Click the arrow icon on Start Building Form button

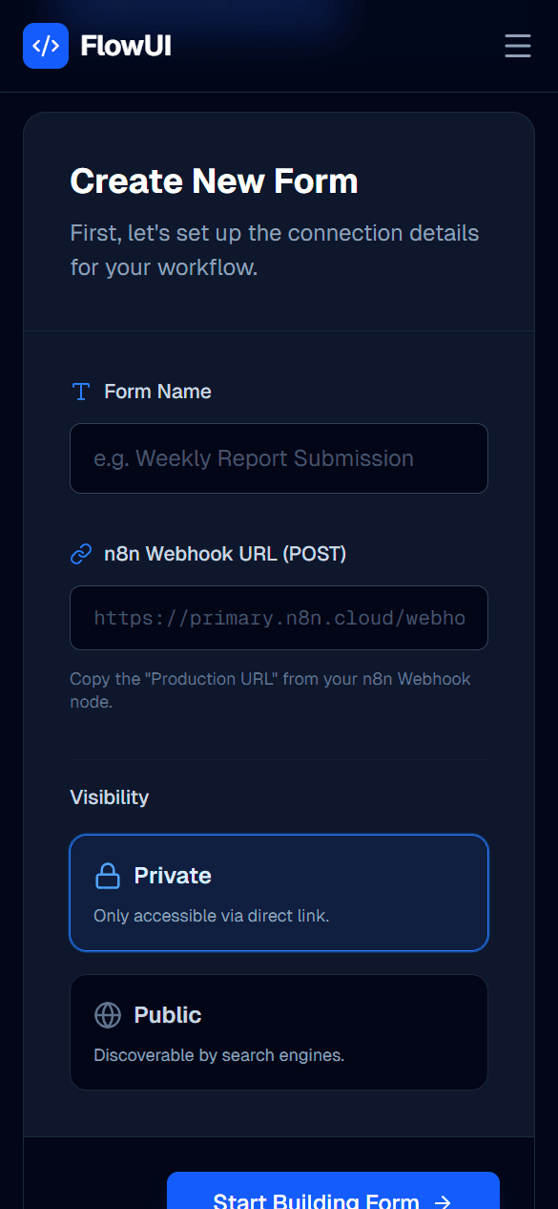pos(442,1200)
